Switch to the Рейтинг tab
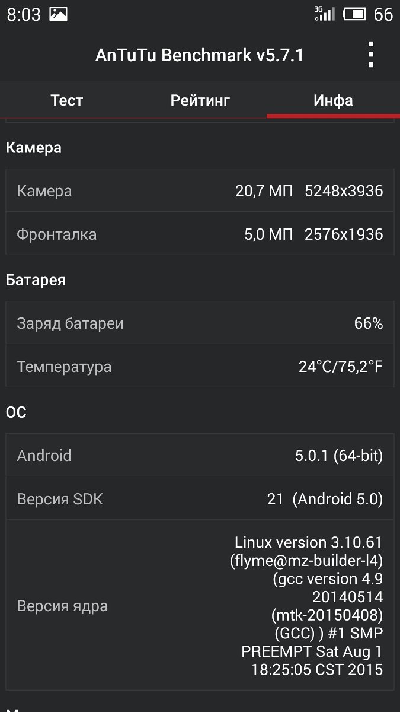The image size is (400, 712). pyautogui.click(x=200, y=100)
